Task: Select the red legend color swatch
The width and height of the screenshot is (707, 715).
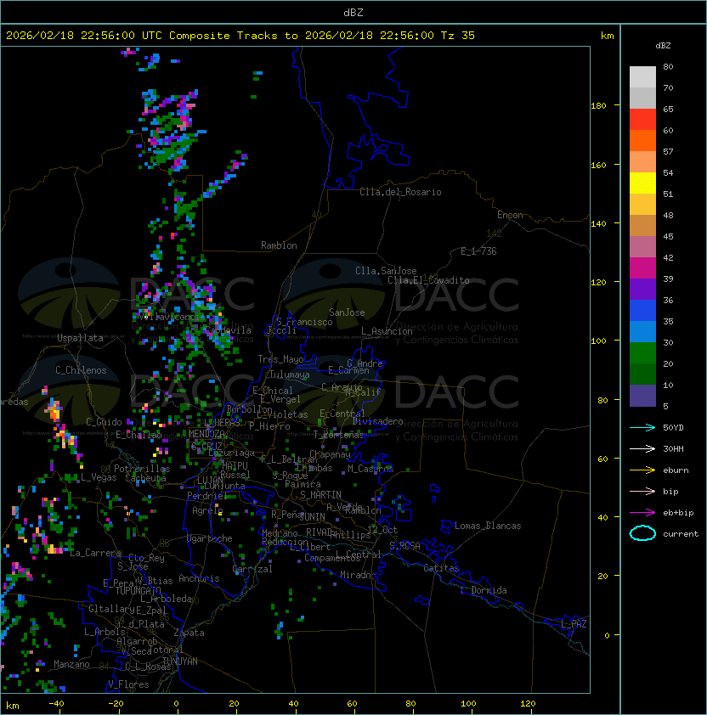Action: (642, 120)
